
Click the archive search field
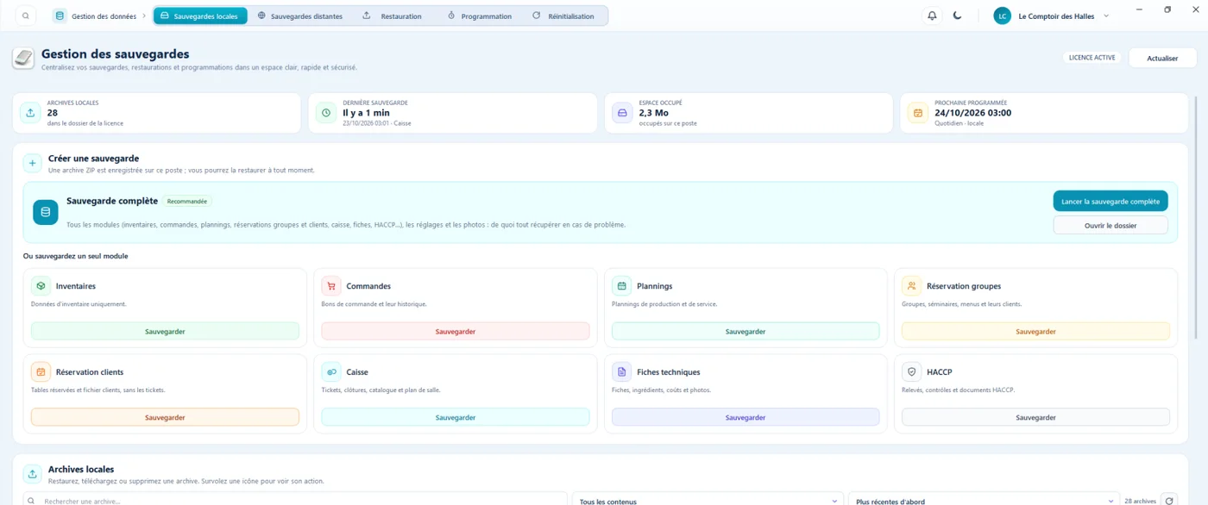pos(295,500)
